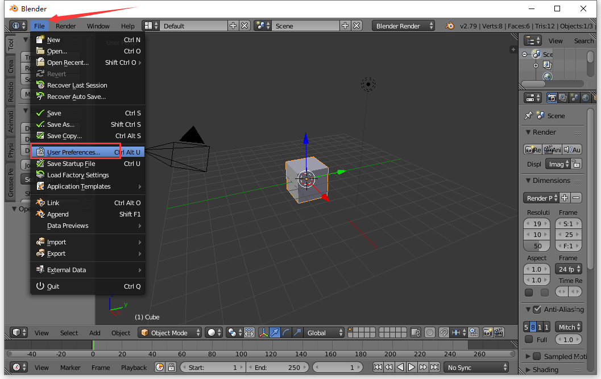Enable the Sampled Motion checkbox

(536, 356)
